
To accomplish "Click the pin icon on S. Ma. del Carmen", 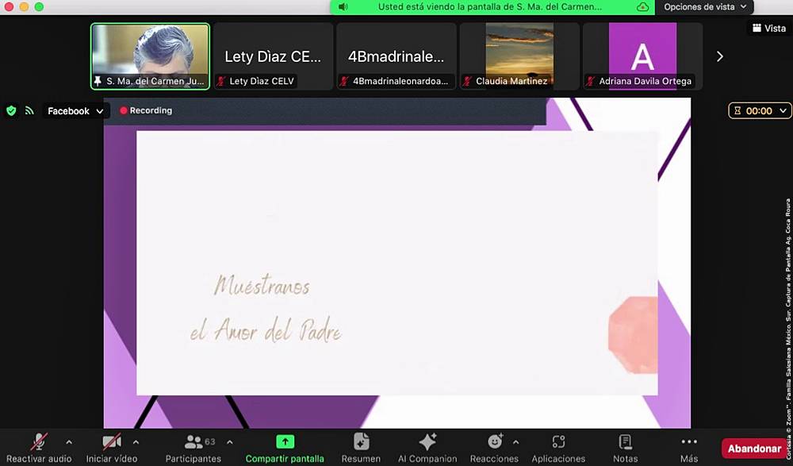I will click(98, 81).
